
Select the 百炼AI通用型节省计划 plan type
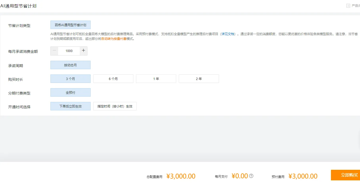click(70, 25)
